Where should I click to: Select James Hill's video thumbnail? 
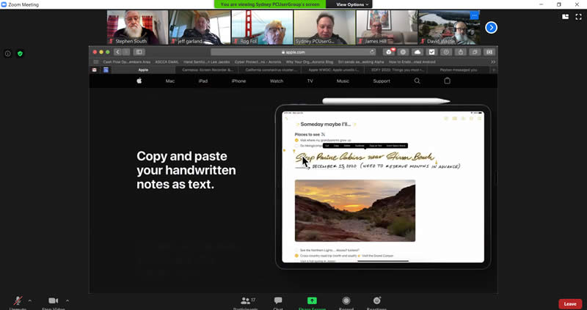point(387,27)
